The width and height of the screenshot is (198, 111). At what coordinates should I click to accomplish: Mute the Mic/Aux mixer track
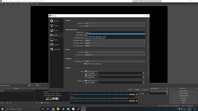click(x=133, y=101)
